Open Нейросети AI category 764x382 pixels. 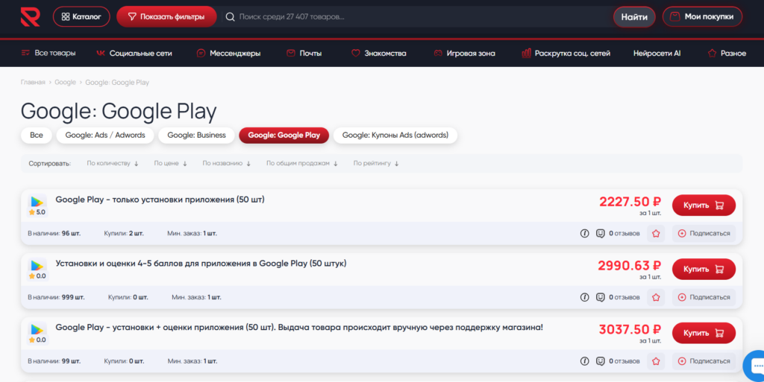(657, 53)
